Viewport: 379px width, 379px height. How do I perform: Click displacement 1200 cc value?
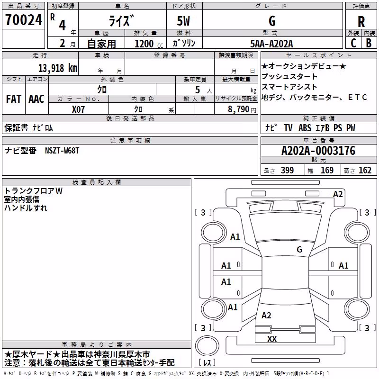pyautogui.click(x=149, y=44)
